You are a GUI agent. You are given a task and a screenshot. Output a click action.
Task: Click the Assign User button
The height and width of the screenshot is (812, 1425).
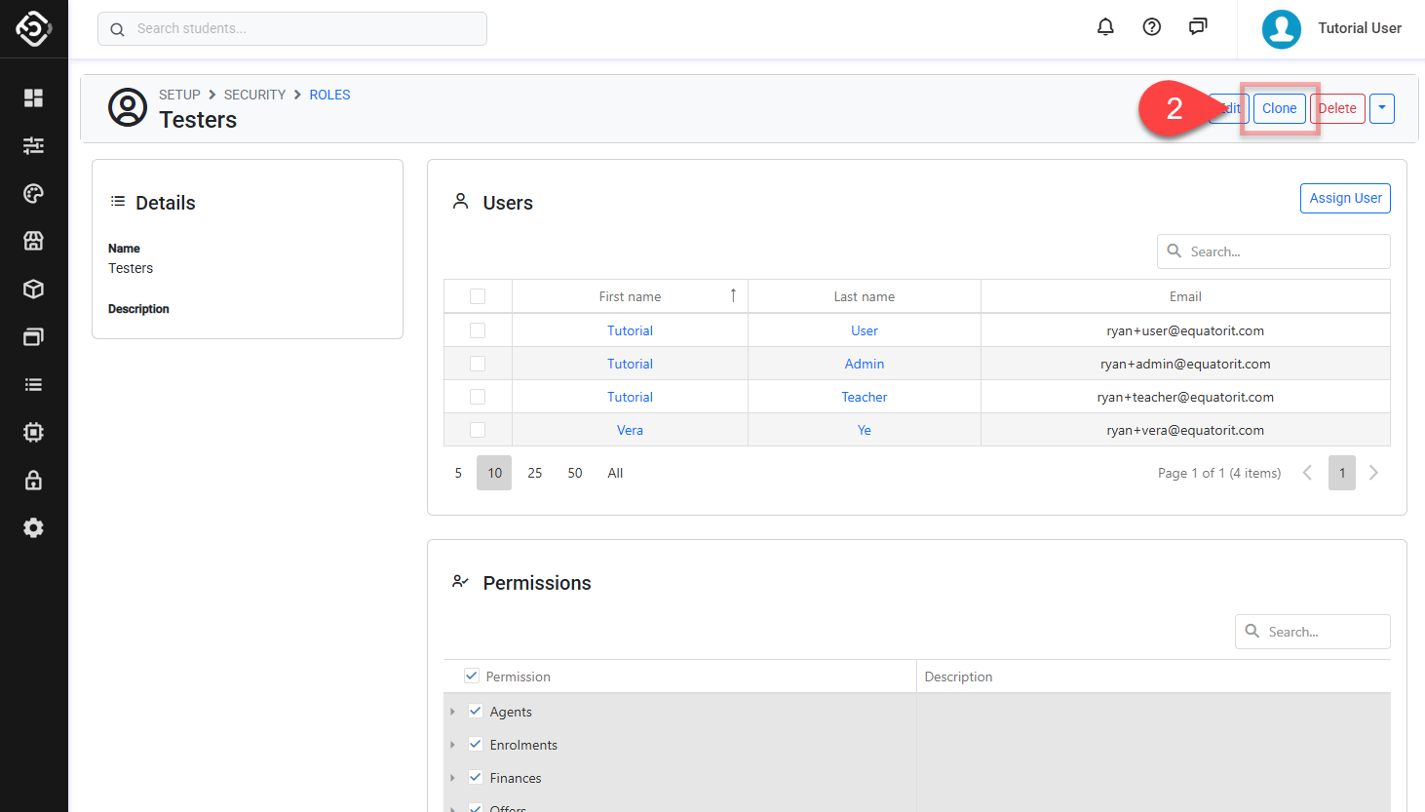tap(1345, 198)
